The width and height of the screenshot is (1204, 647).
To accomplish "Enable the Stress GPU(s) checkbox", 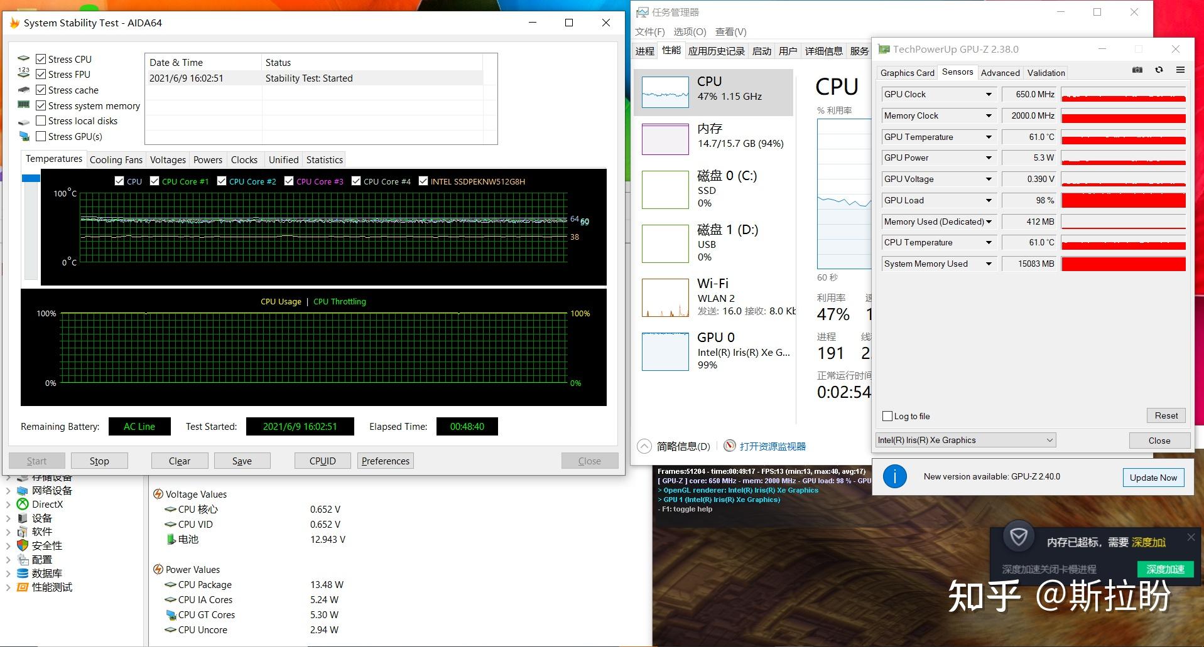I will (41, 136).
